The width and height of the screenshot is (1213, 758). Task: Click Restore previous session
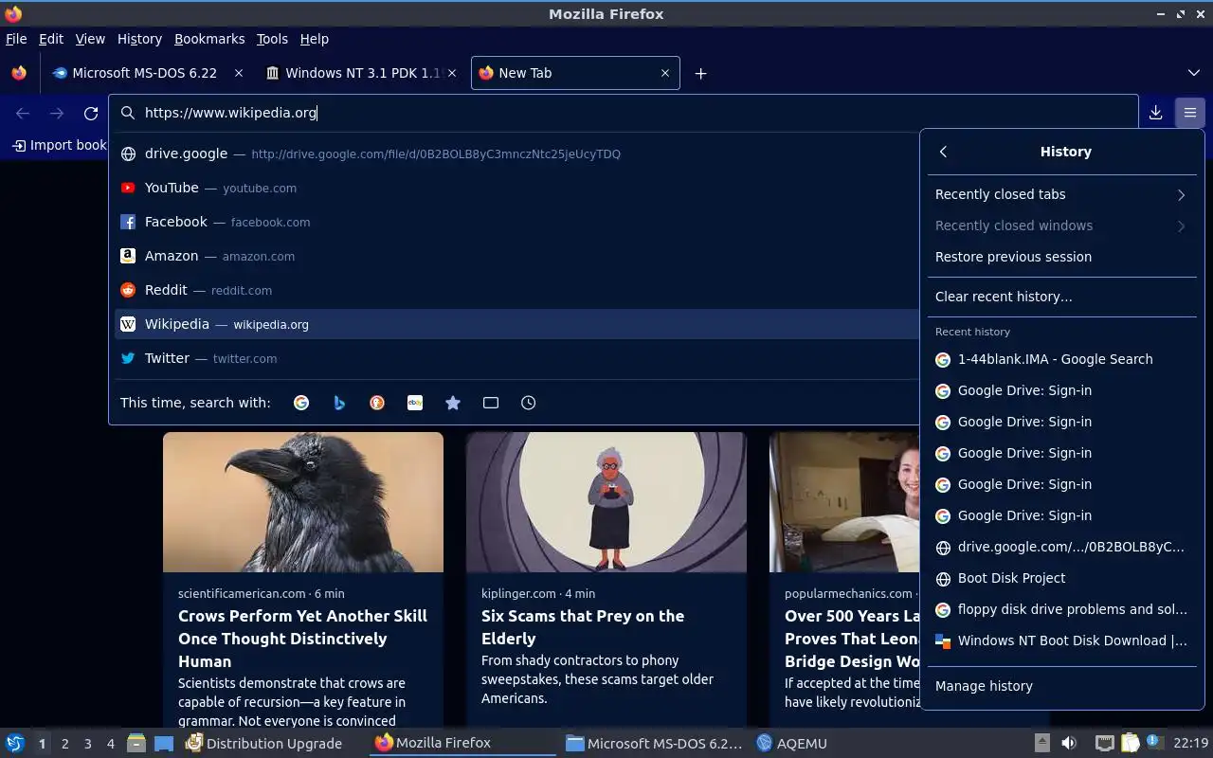[1061, 257]
